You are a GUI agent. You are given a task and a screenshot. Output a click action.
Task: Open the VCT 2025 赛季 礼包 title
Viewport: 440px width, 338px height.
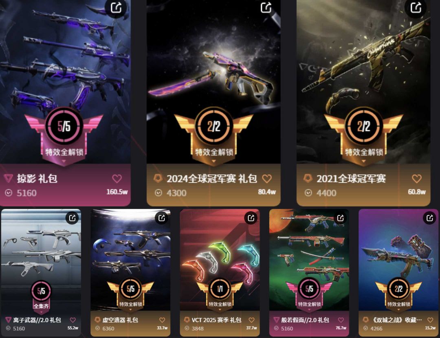pyautogui.click(x=216, y=320)
